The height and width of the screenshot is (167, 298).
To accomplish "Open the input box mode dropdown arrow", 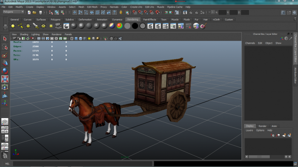I will 209,12.
